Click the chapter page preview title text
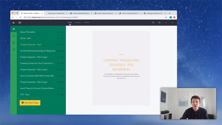222x125 pixels. pyautogui.click(x=121, y=65)
